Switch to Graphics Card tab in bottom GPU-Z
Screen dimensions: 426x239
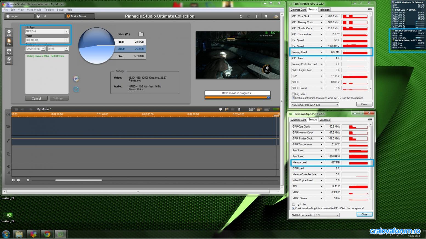pyautogui.click(x=298, y=120)
